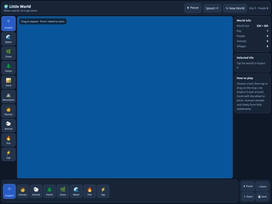Choose the Sand terrain tool
This screenshot has height=204, width=272.
pyautogui.click(x=9, y=82)
